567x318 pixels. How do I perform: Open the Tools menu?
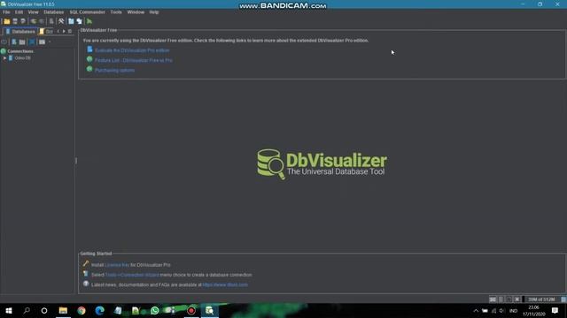click(116, 11)
